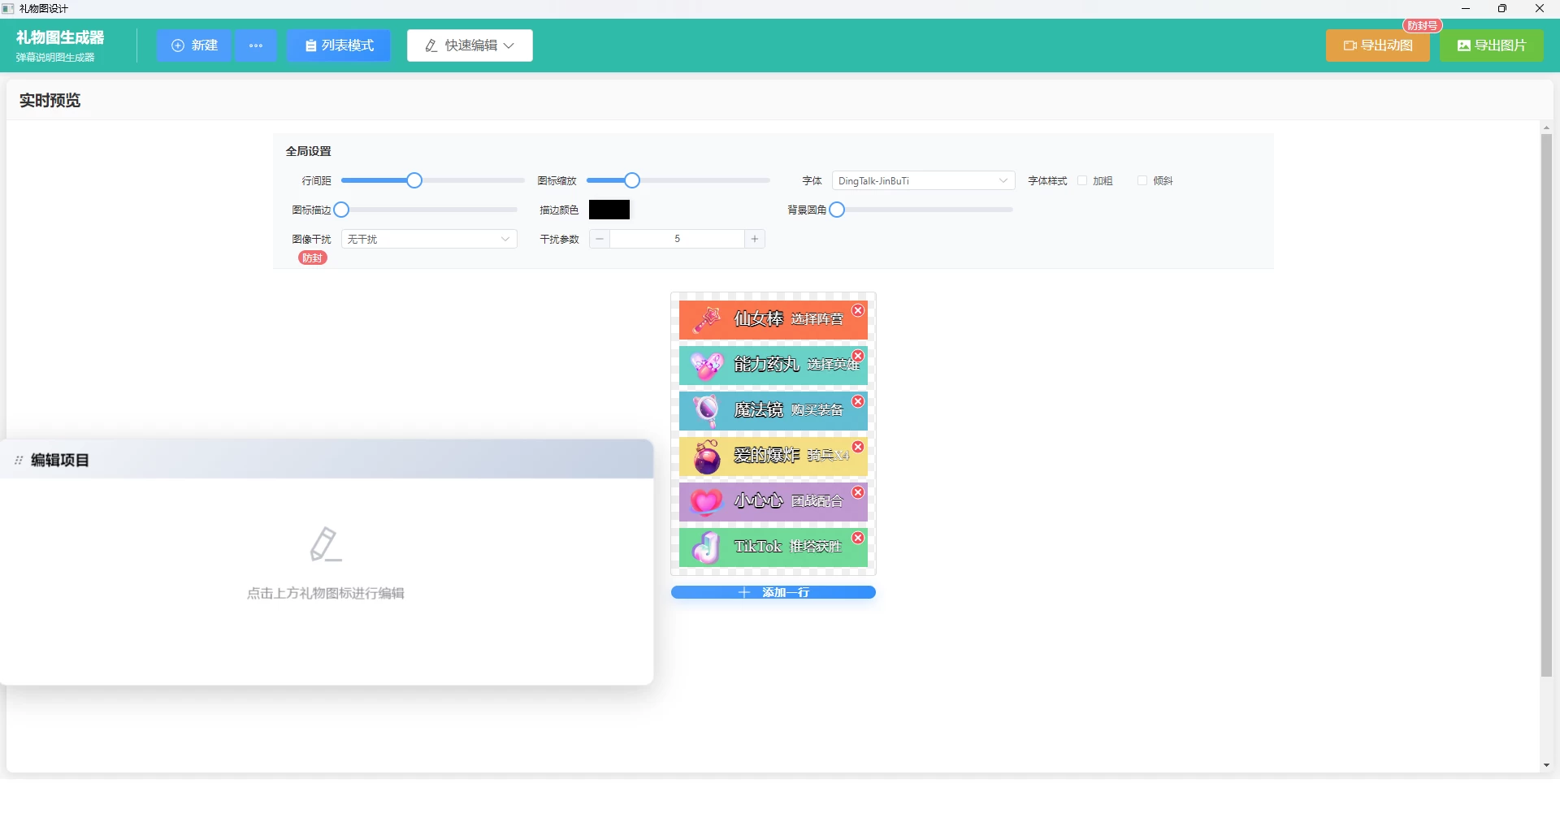Toggle the 倾斜 italic checkbox
Viewport: 1560px width, 831px height.
pos(1142,181)
